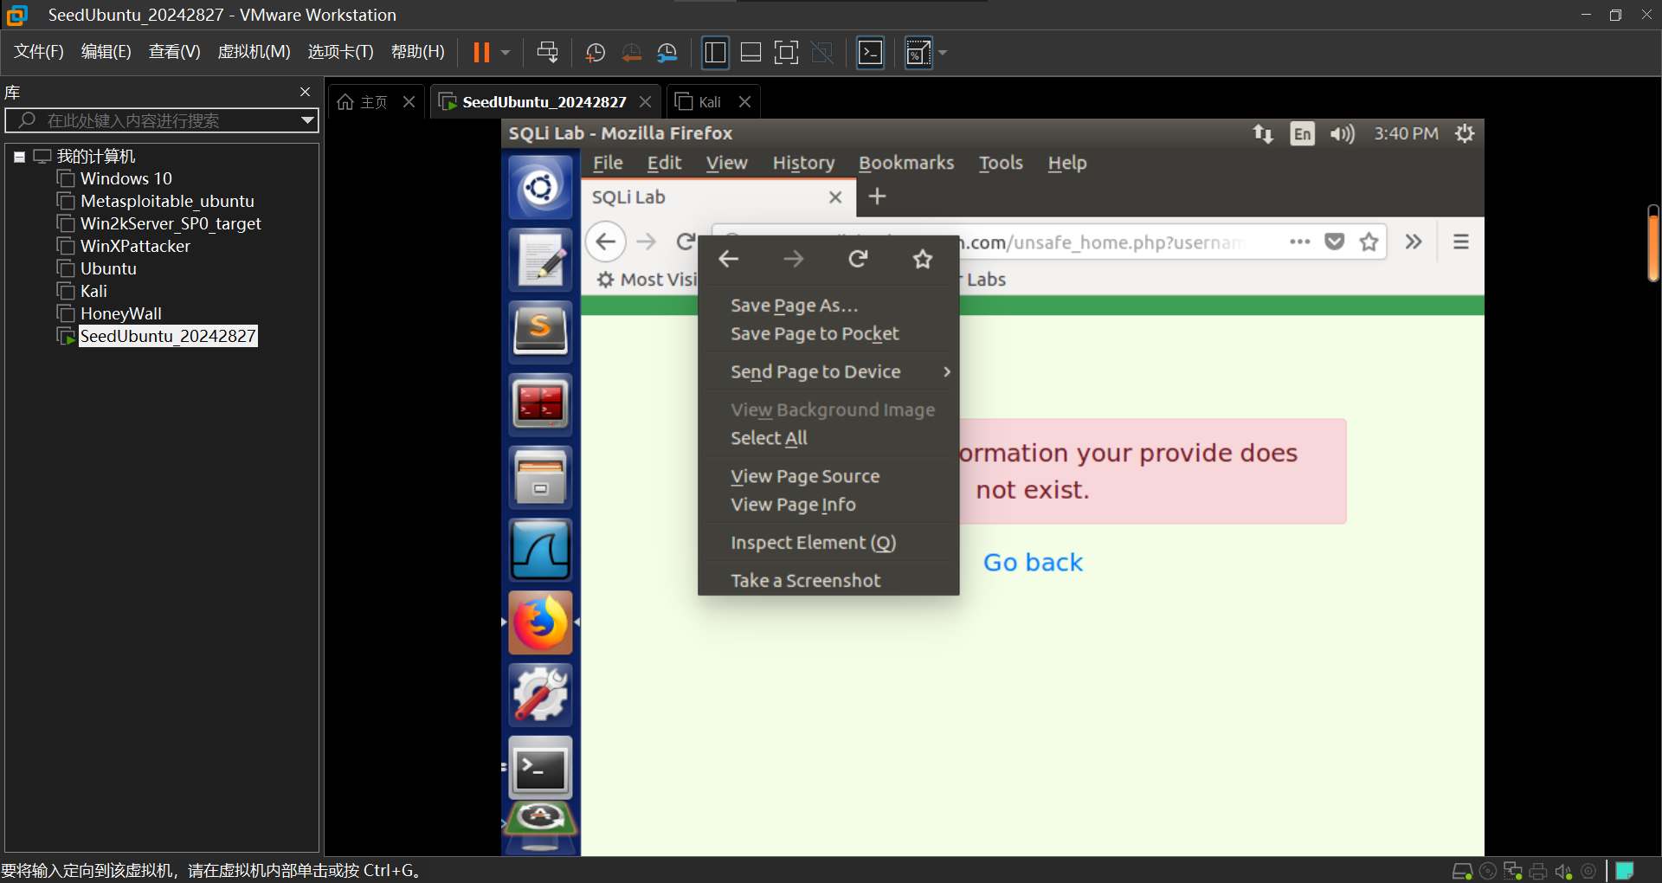
Task: Close the SQLi Lab browser tab
Action: (835, 197)
